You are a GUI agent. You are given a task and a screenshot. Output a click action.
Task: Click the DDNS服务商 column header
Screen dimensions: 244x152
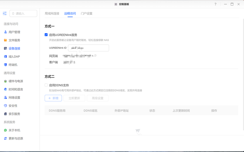[x=57, y=110]
